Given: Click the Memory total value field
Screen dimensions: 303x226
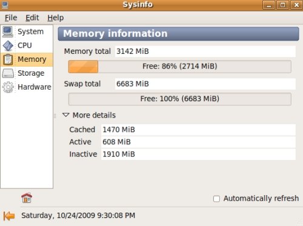Looking at the screenshot, I should pos(205,52).
